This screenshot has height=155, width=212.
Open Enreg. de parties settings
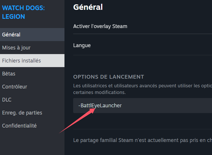point(32,113)
